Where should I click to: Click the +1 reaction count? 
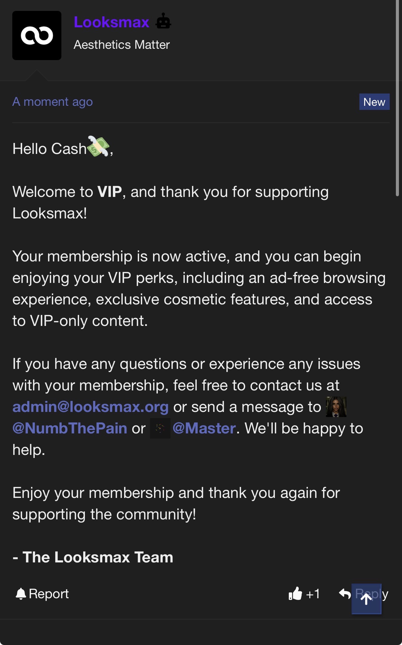pyautogui.click(x=313, y=594)
